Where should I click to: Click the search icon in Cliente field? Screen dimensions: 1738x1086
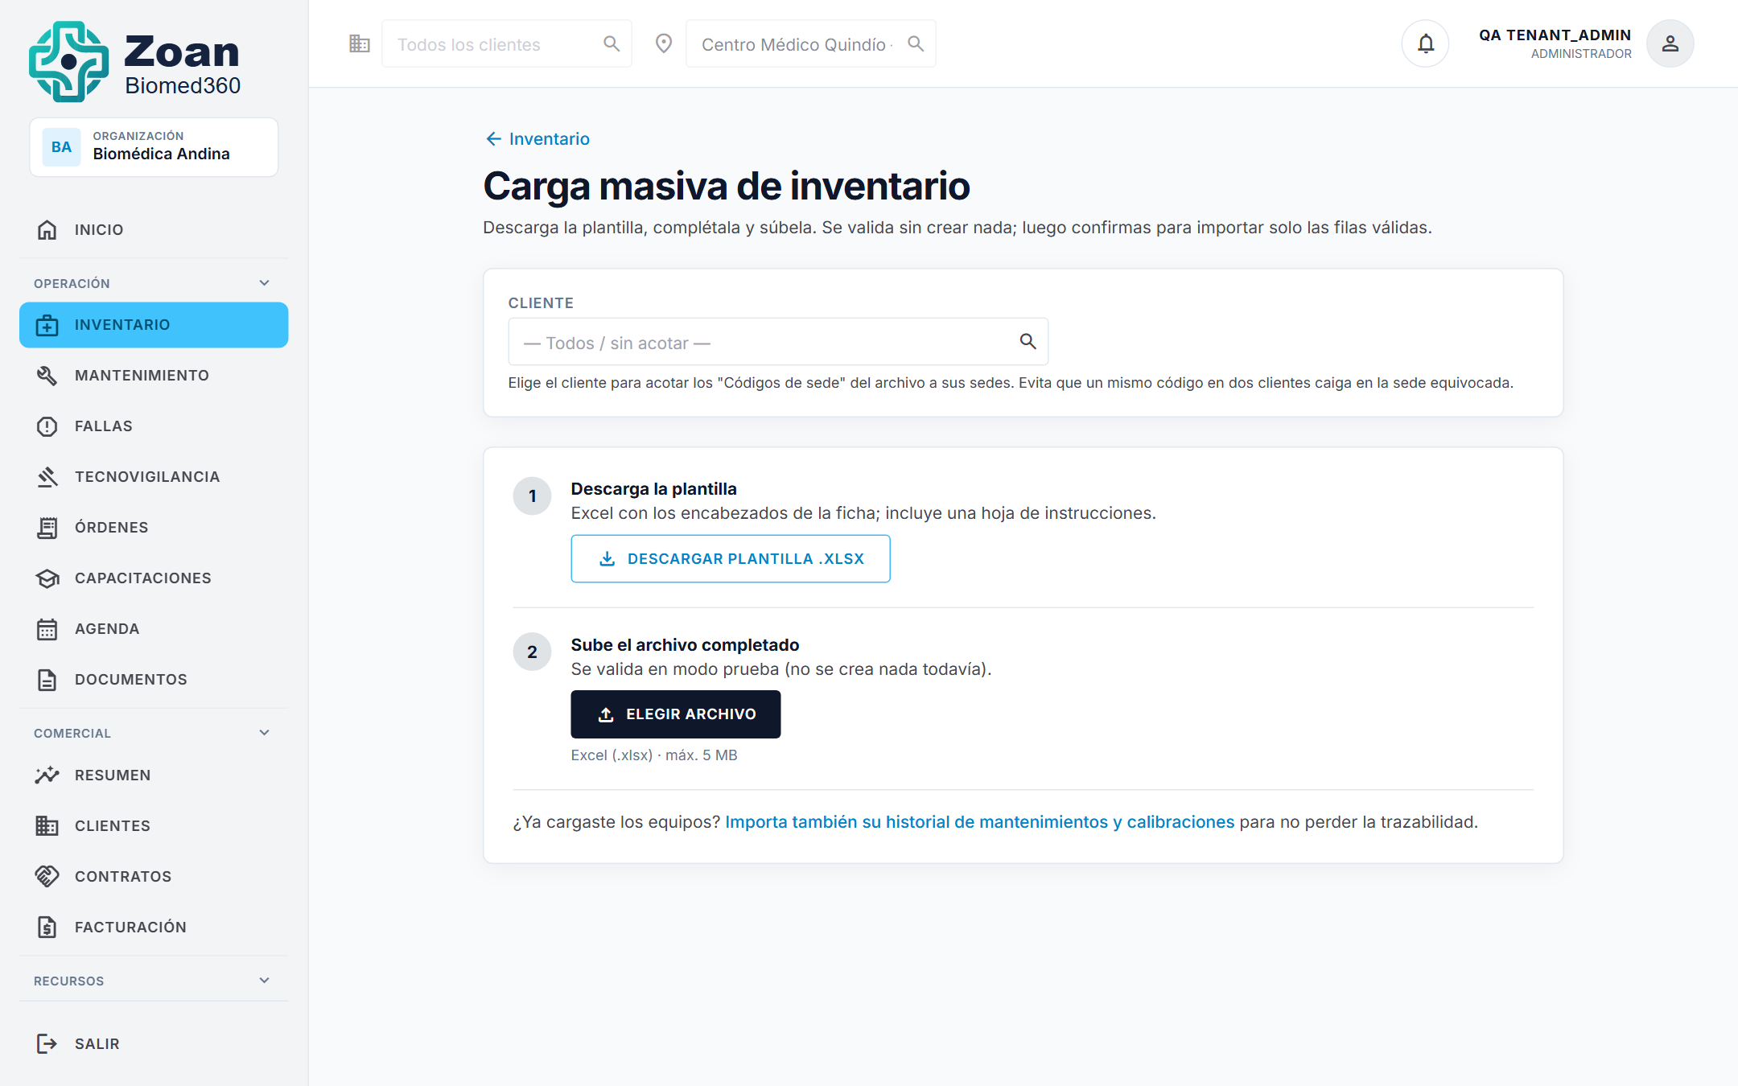coord(1028,342)
